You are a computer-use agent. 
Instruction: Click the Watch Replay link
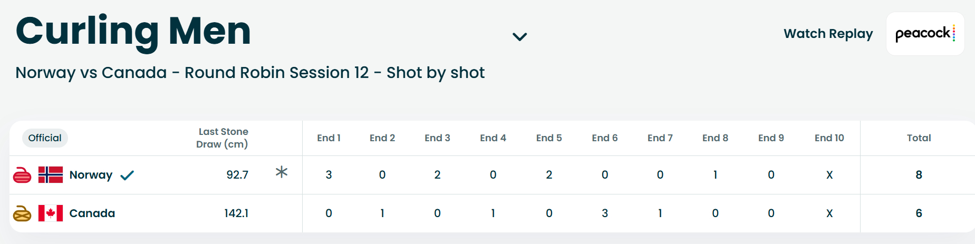828,34
